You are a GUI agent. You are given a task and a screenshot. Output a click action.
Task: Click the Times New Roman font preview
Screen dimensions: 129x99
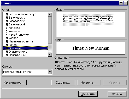(91, 48)
